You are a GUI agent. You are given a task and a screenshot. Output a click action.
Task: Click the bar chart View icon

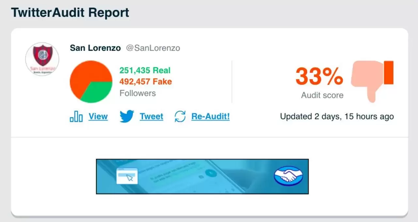coord(76,116)
